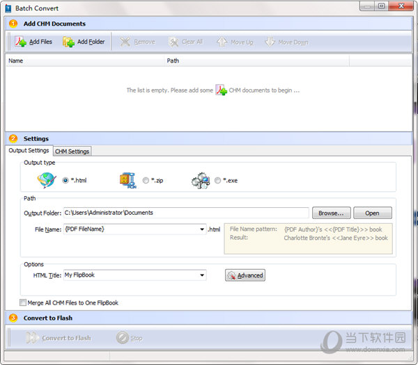Enable Merge All CHM Files to One FlipBook
This screenshot has height=365, width=418.
click(x=23, y=302)
